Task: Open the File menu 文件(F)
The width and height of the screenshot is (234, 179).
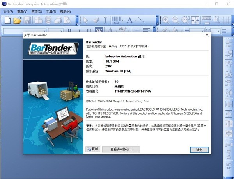Action: tap(8, 11)
